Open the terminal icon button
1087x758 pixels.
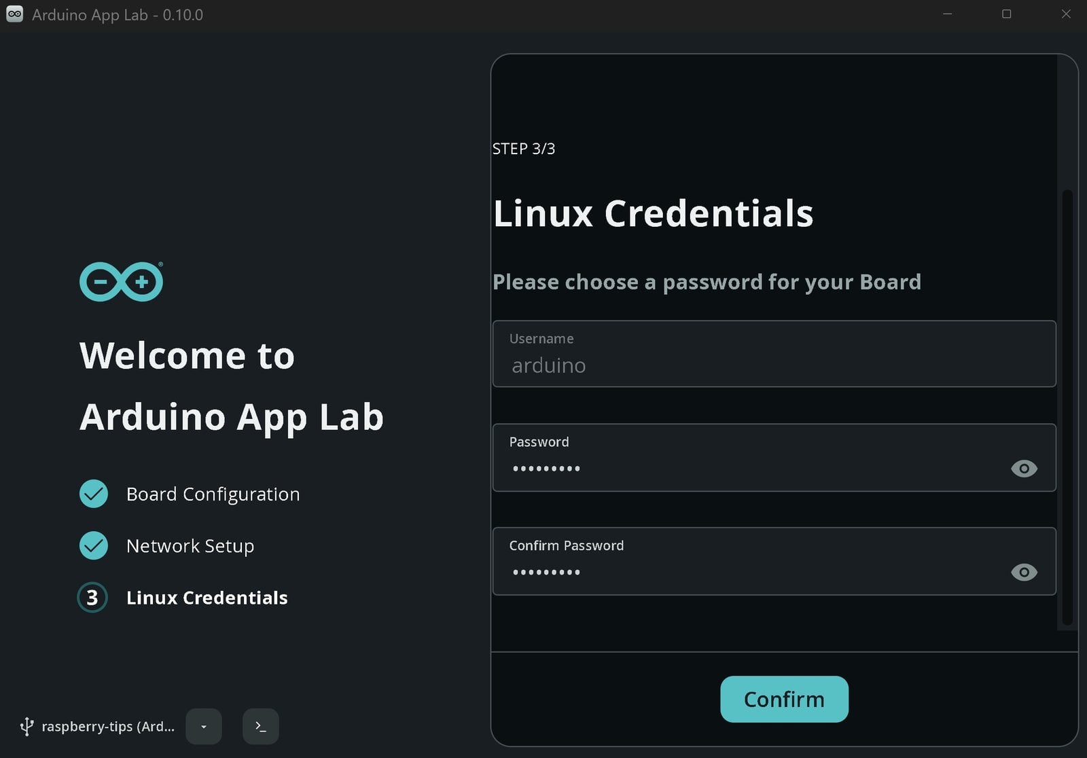261,726
